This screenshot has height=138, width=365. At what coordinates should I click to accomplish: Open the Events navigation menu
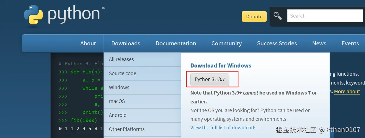(350, 43)
